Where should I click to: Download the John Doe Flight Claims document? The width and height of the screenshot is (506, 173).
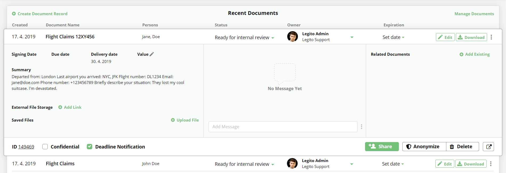coord(471,164)
